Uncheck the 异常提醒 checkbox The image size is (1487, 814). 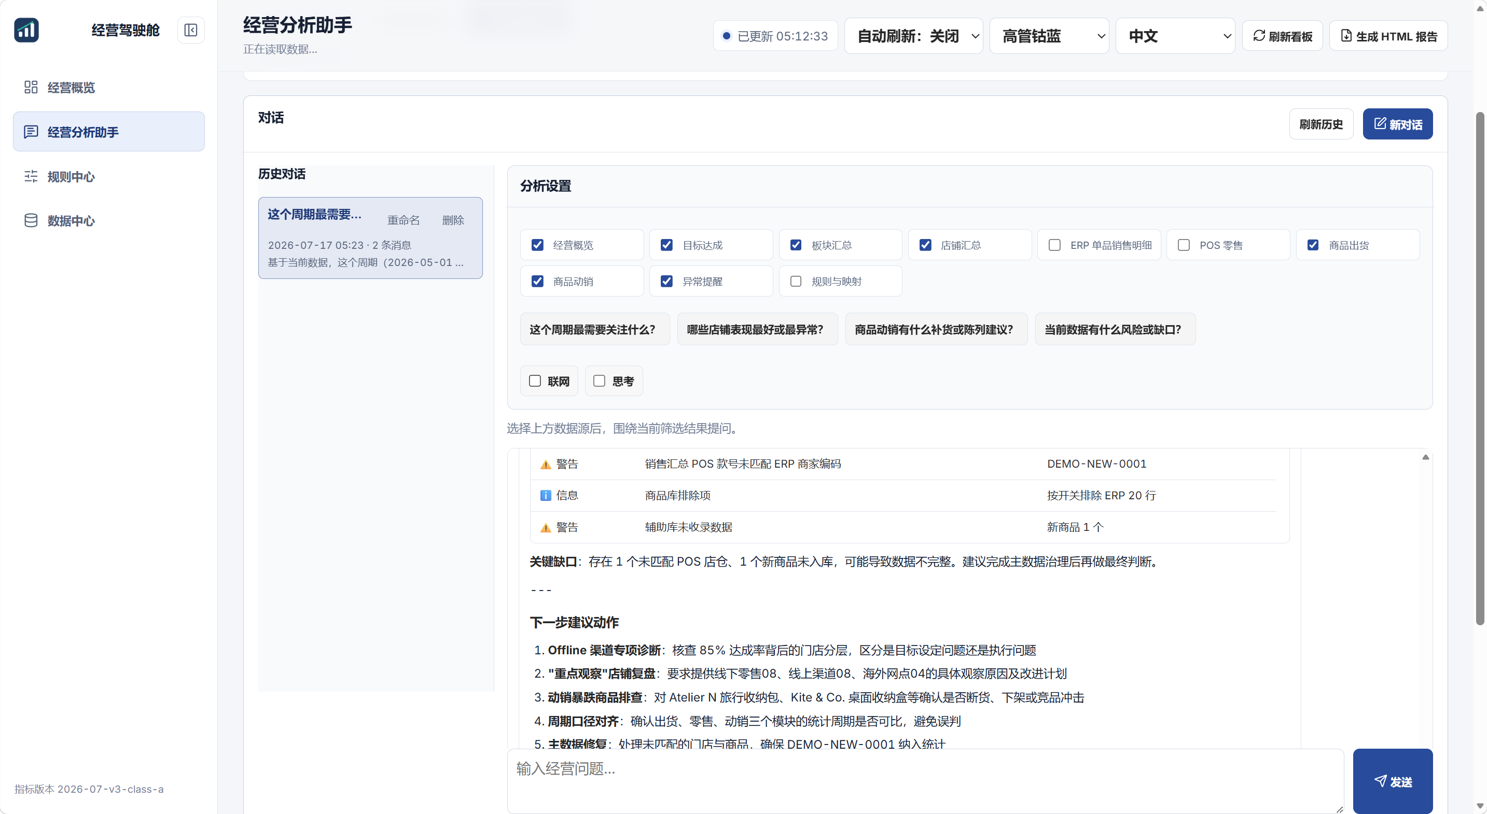pyautogui.click(x=666, y=281)
